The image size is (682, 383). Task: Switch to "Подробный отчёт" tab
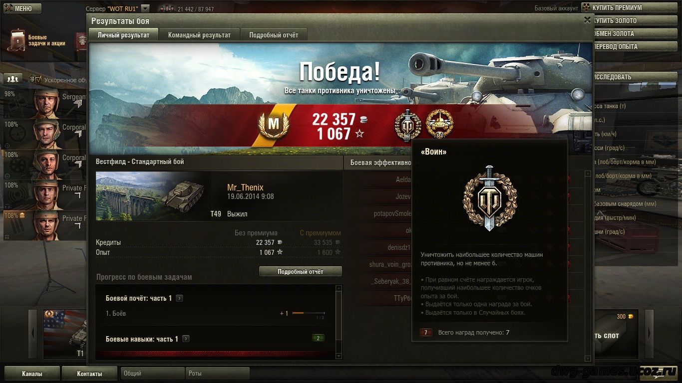[274, 35]
